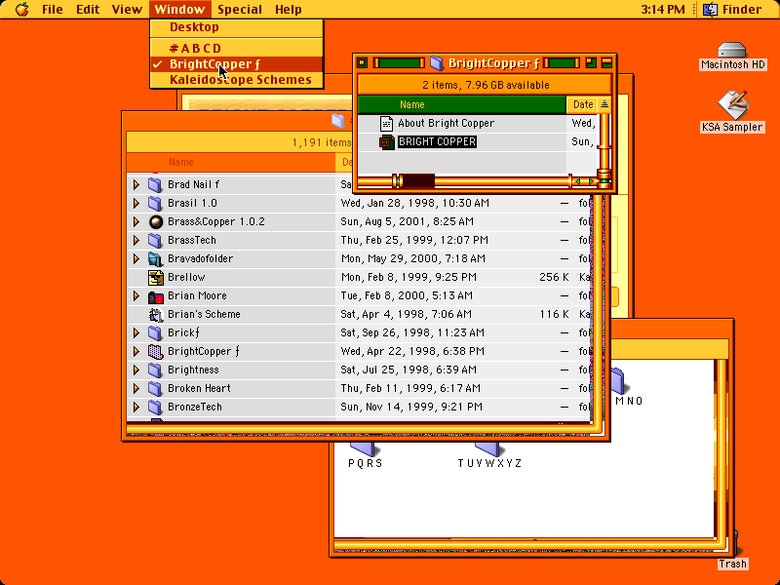Choose Kaleidoscope Schemes from Window menu
This screenshot has height=585, width=780.
pyautogui.click(x=237, y=80)
